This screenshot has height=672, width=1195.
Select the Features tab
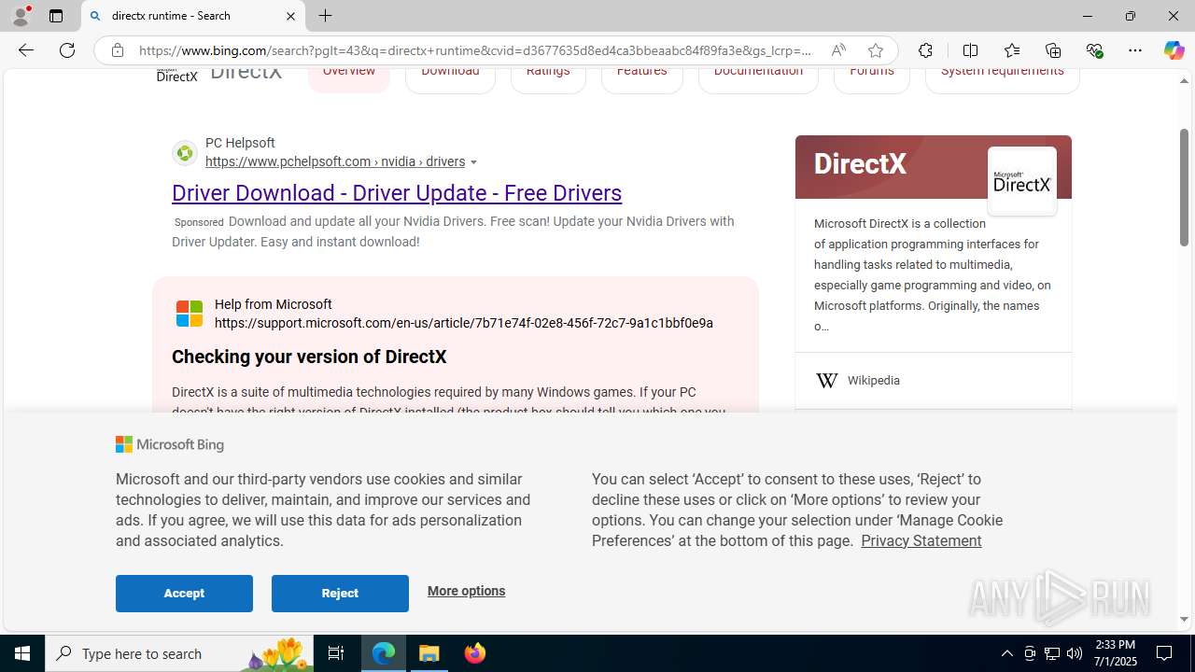click(x=642, y=77)
